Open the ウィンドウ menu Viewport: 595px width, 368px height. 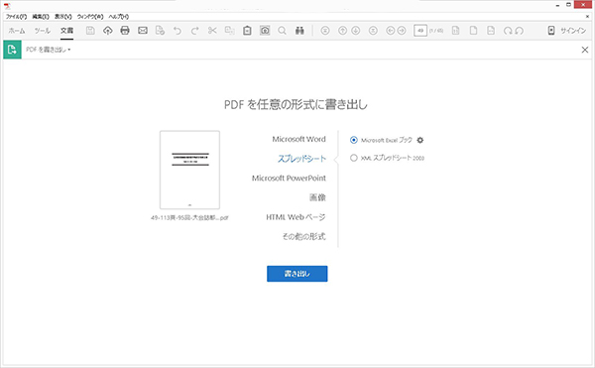(90, 17)
